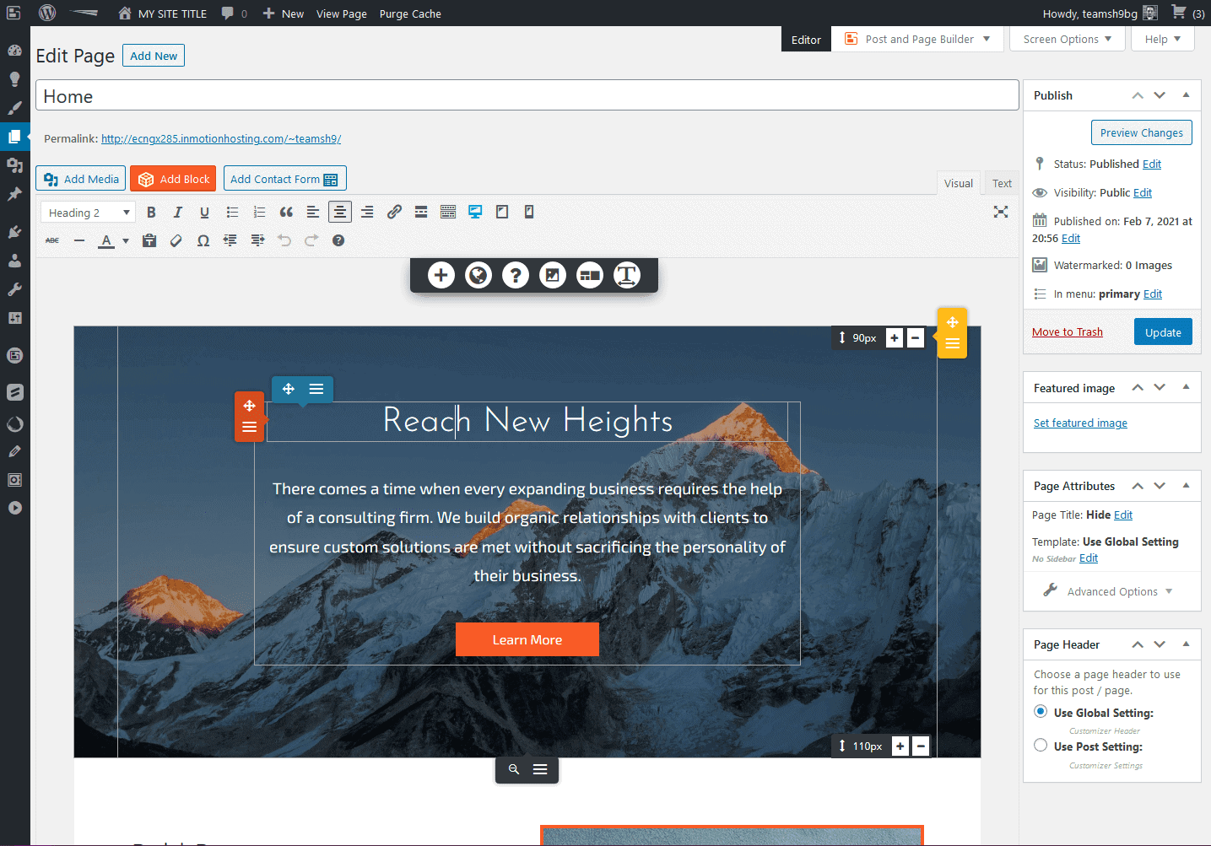Toggle underline formatting
Viewport: 1211px width, 846px height.
pyautogui.click(x=204, y=213)
